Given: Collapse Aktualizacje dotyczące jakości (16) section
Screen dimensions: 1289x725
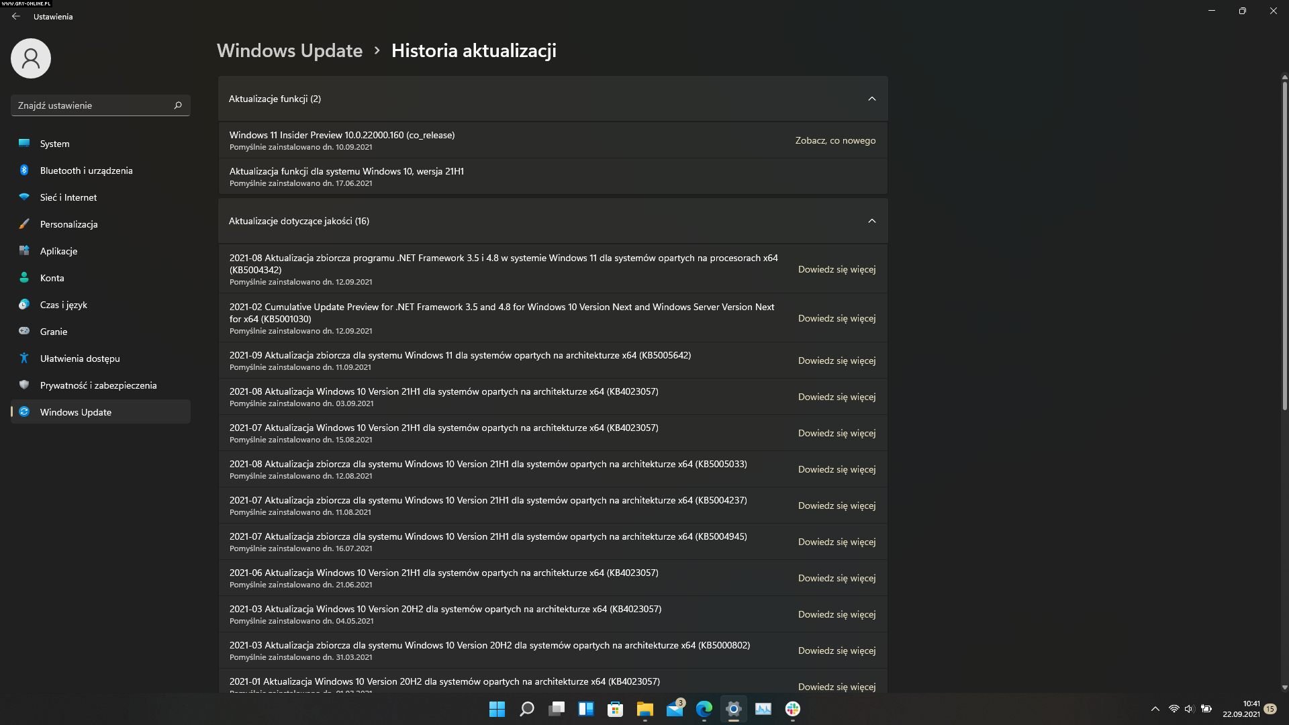Looking at the screenshot, I should (x=871, y=221).
